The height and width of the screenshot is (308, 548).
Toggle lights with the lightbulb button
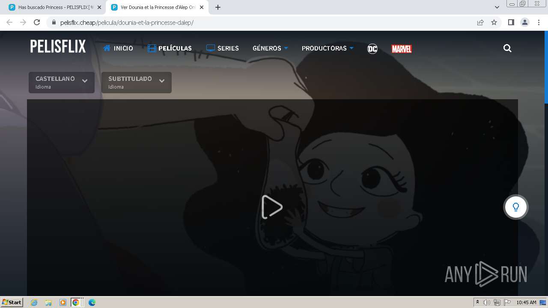point(515,207)
